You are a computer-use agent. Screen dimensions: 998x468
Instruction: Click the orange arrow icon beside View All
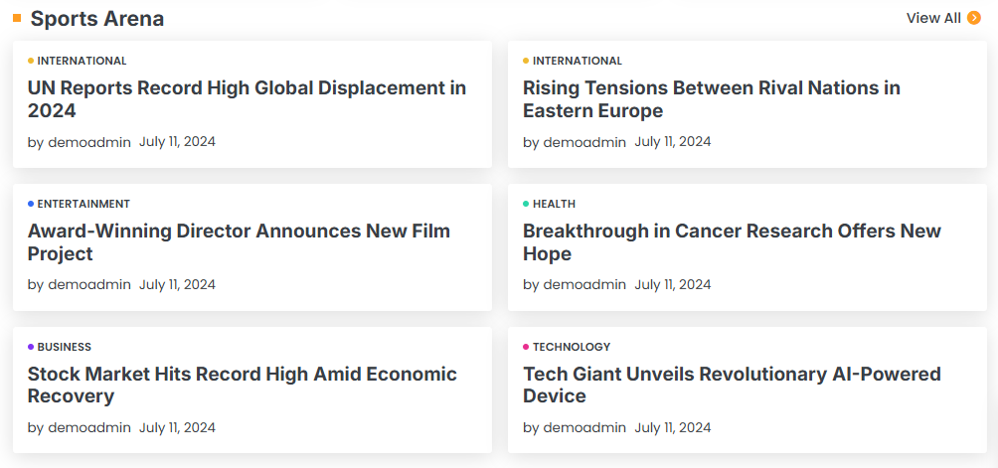(974, 18)
